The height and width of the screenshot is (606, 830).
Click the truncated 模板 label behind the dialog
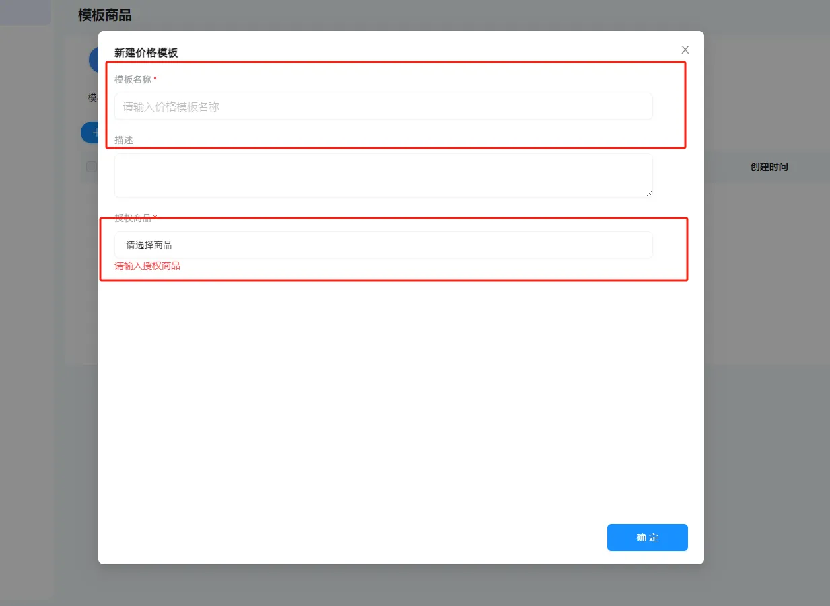92,97
